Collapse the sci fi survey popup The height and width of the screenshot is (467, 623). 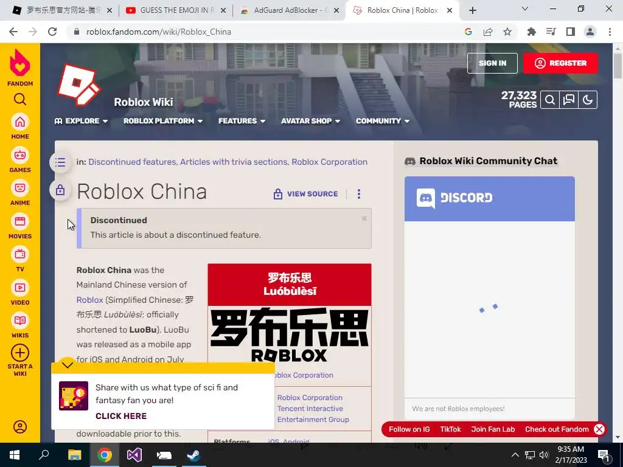coord(68,365)
